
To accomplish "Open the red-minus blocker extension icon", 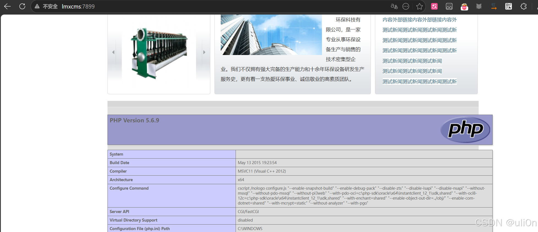I will pos(464,6).
